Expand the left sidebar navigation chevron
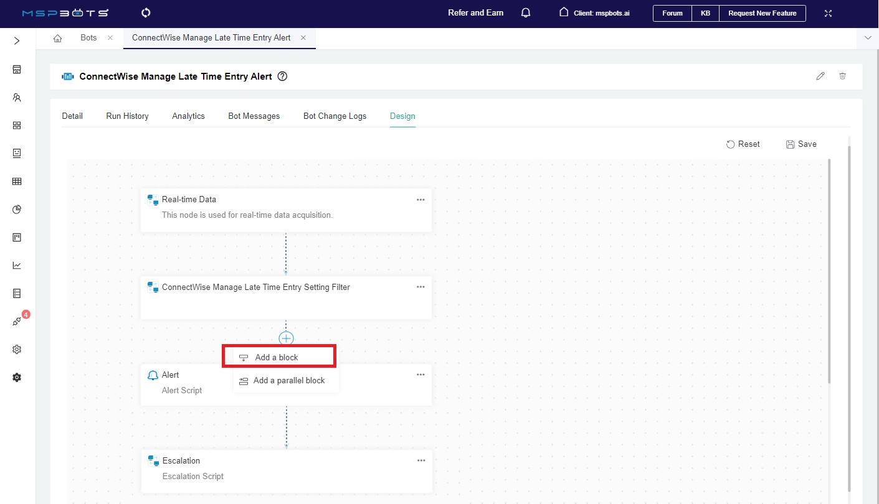879x504 pixels. click(x=17, y=41)
